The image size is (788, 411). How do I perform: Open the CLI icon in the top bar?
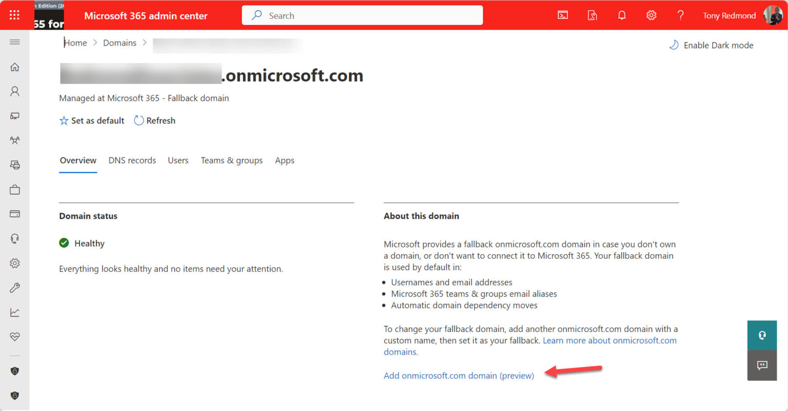click(563, 15)
